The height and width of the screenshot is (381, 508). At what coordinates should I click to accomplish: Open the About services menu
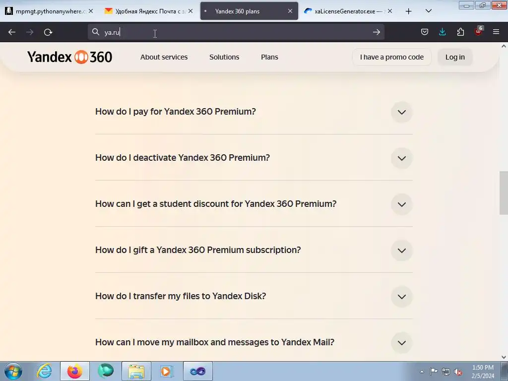click(164, 57)
